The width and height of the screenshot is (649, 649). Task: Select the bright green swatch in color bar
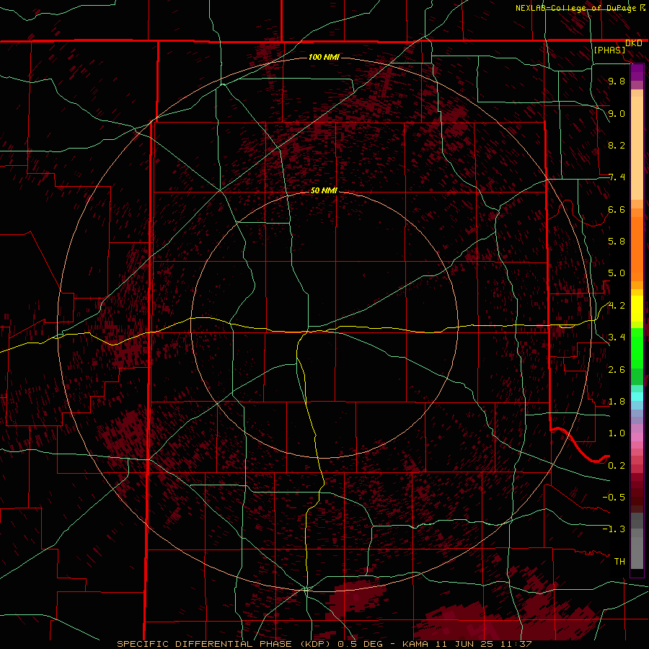tap(637, 348)
